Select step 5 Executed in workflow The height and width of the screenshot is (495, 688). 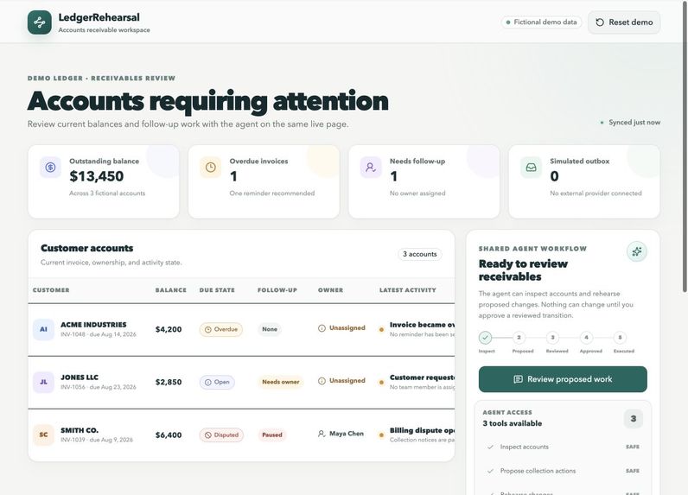click(620, 338)
